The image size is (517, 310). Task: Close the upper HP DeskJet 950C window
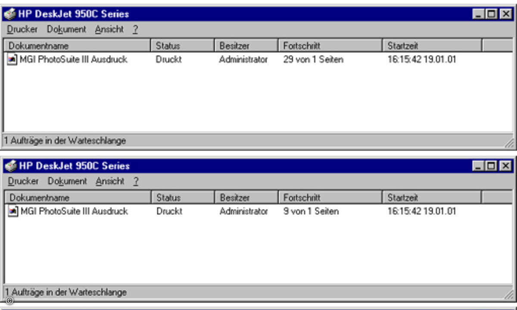point(505,14)
